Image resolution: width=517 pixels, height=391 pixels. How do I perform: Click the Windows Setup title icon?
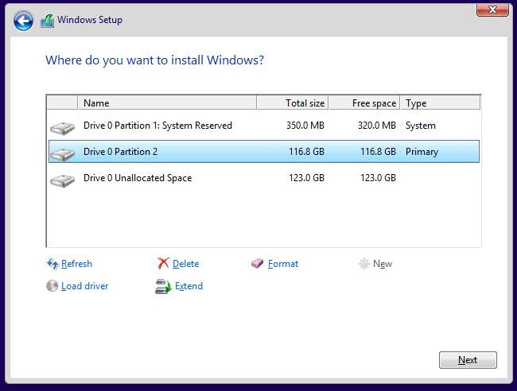47,20
